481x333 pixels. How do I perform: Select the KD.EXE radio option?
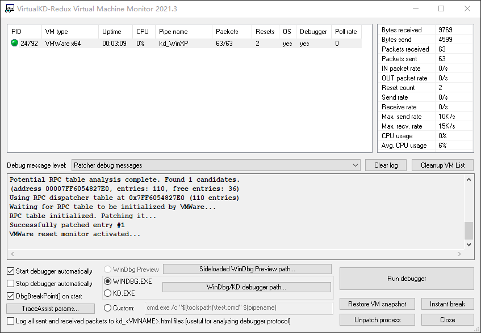click(x=107, y=293)
